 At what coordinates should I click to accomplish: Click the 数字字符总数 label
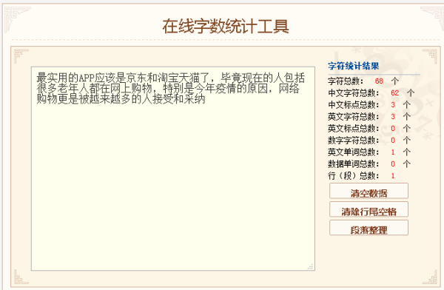pos(353,140)
